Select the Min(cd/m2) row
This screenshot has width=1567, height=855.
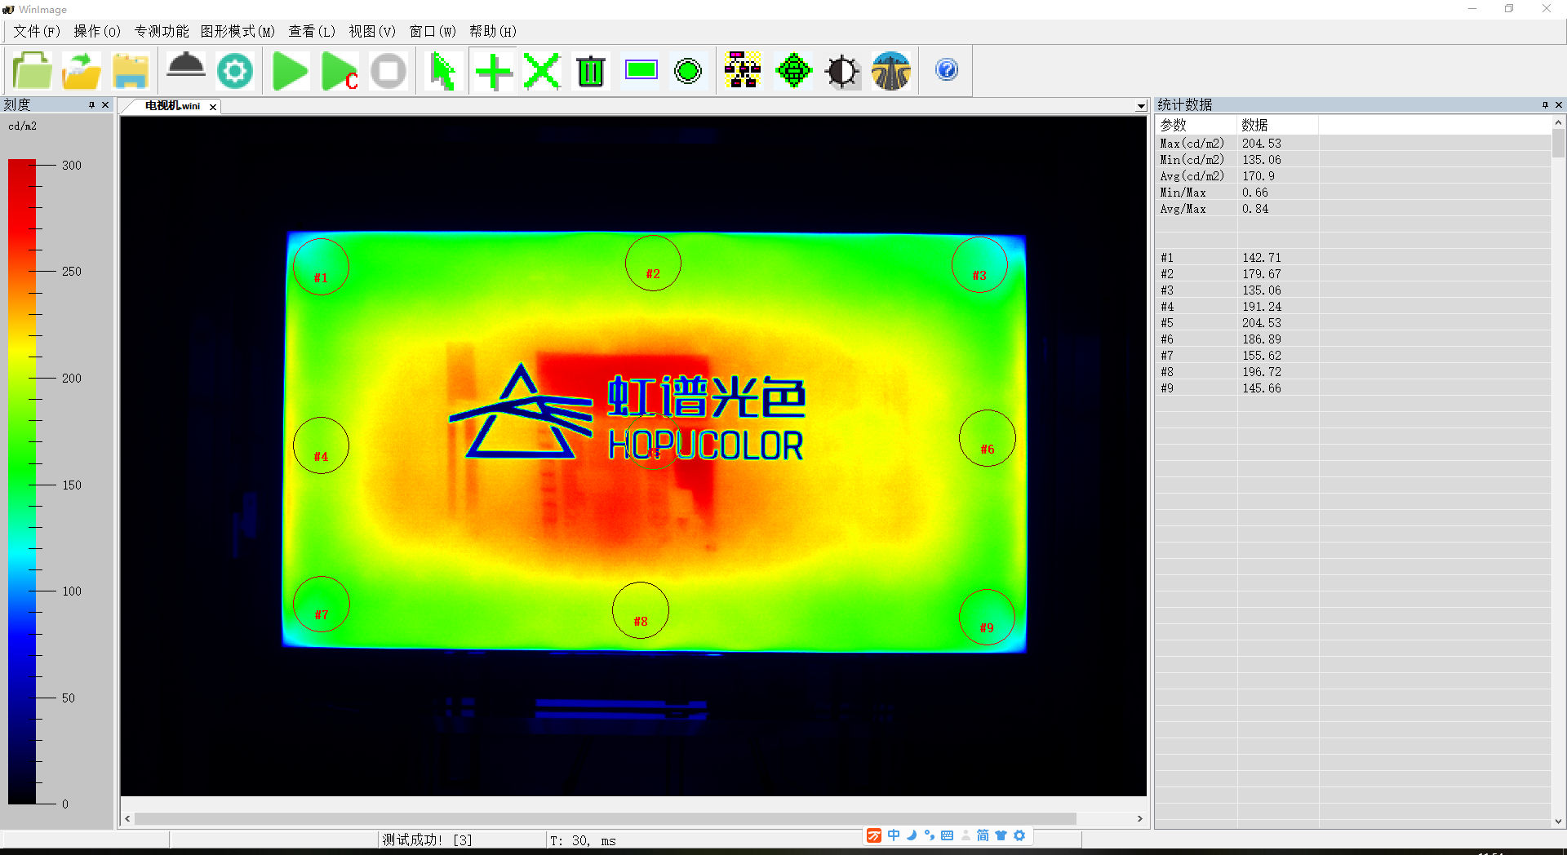pos(1353,159)
